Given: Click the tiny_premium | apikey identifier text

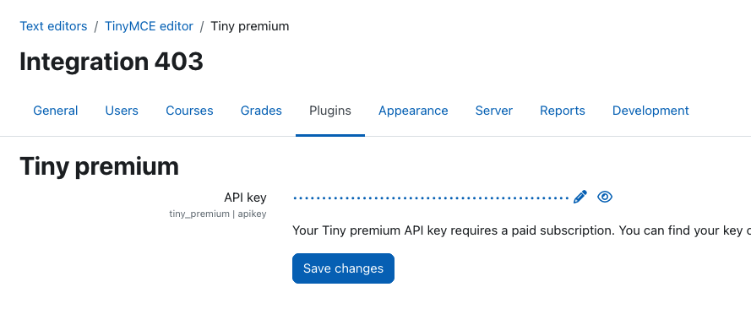Looking at the screenshot, I should (218, 214).
